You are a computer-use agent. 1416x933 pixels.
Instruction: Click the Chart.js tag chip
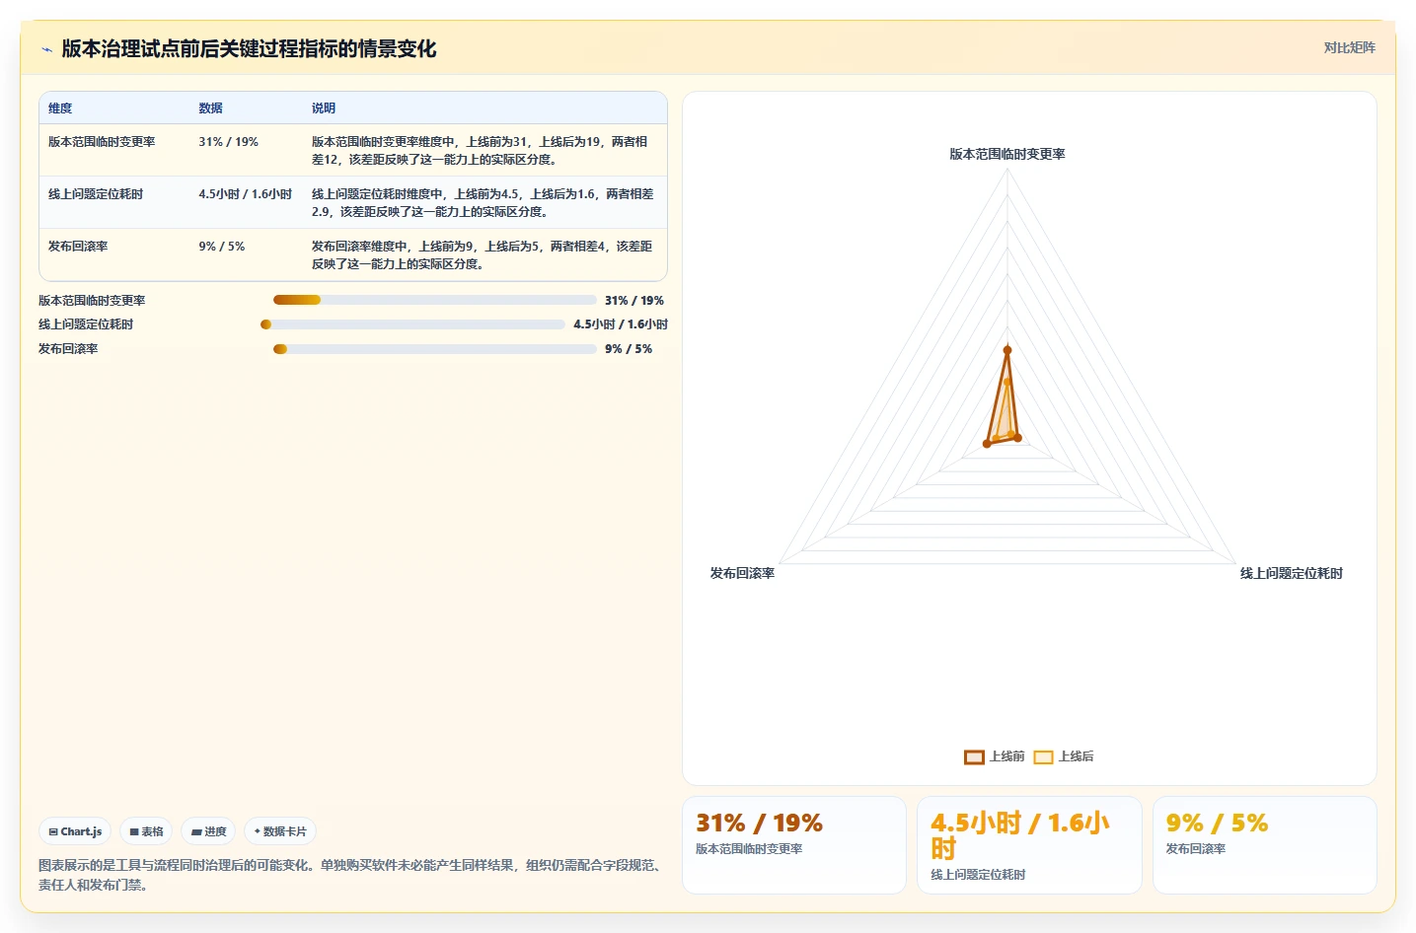[x=75, y=831]
